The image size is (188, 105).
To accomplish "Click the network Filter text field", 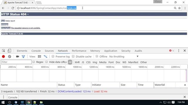I will pyautogui.click(x=16, y=62).
